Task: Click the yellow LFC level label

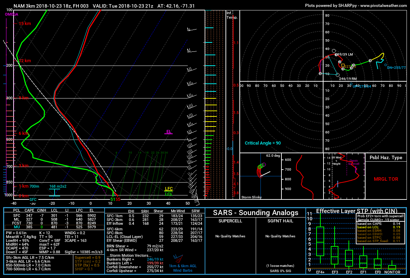Action: click(x=169, y=189)
